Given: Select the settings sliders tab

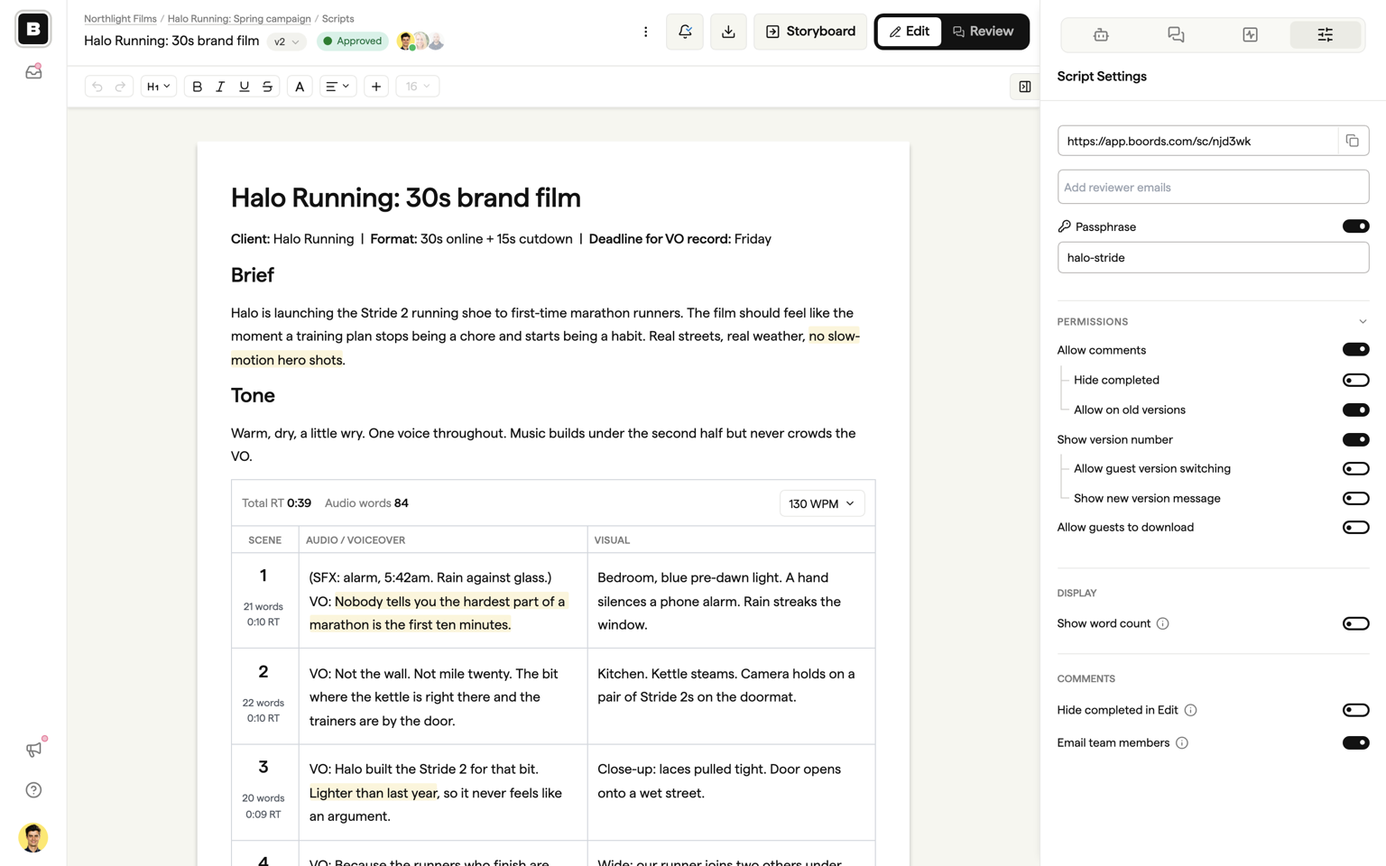Looking at the screenshot, I should click(1325, 34).
